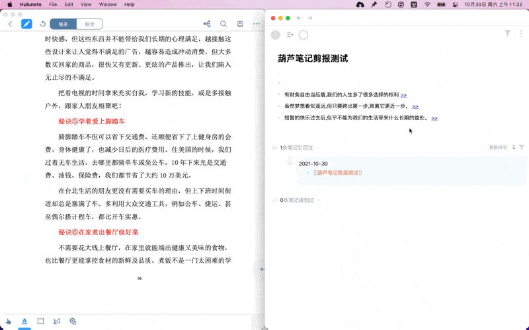Open filter funnel at notes top right
The width and height of the screenshot is (529, 330).
pyautogui.click(x=507, y=33)
